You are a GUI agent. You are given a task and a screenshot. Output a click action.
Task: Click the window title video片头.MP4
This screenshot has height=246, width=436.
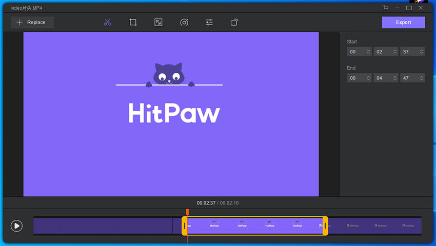click(x=26, y=8)
